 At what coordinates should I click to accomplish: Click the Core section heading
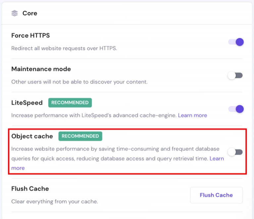[x=30, y=13]
